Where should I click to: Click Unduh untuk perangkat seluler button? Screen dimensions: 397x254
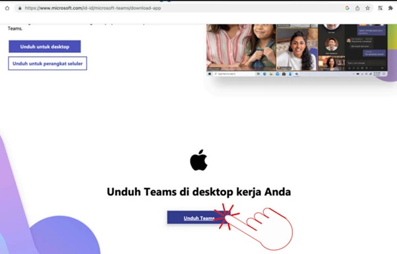[47, 63]
